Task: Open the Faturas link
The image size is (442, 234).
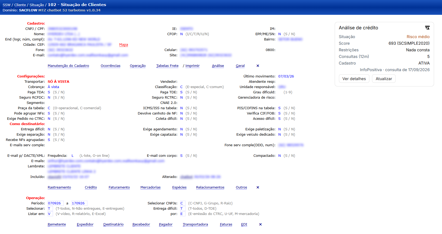Action: coord(226,224)
